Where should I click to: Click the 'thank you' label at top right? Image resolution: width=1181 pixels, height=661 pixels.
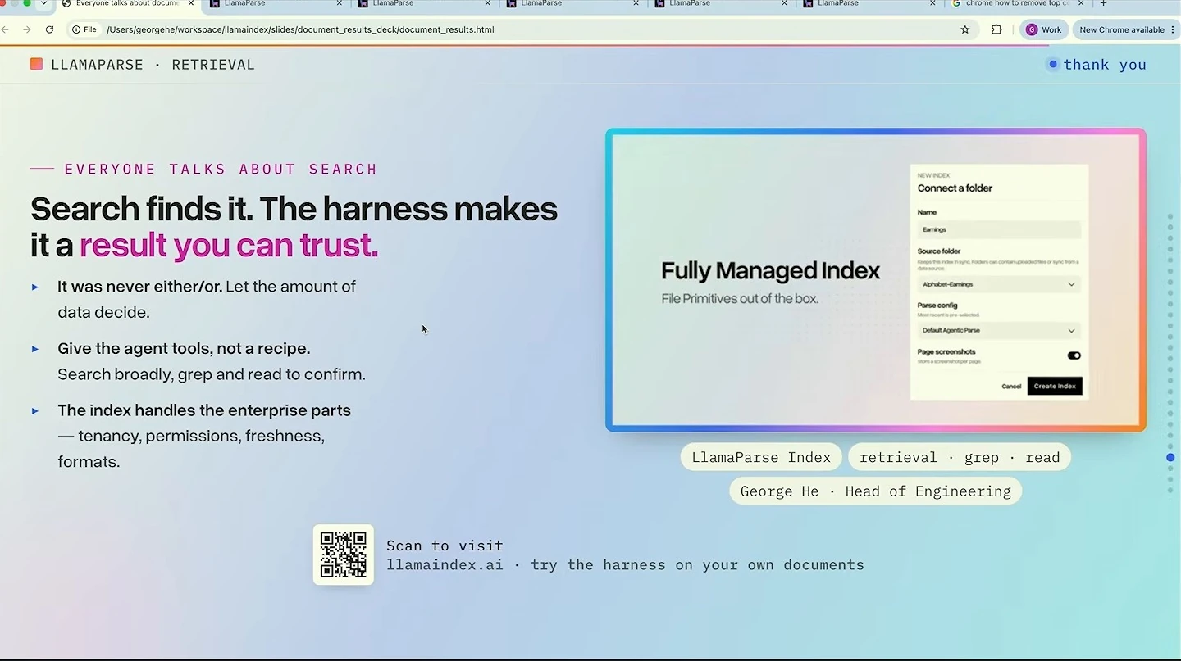tap(1105, 65)
